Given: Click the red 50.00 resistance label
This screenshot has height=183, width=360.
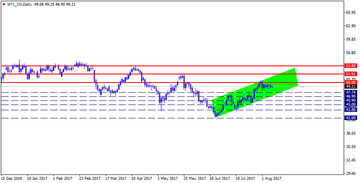Looking at the screenshot, I should [351, 83].
